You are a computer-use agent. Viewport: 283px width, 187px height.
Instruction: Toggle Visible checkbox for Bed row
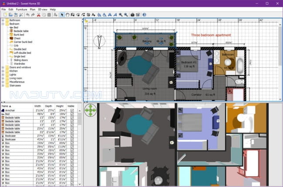click(x=72, y=114)
